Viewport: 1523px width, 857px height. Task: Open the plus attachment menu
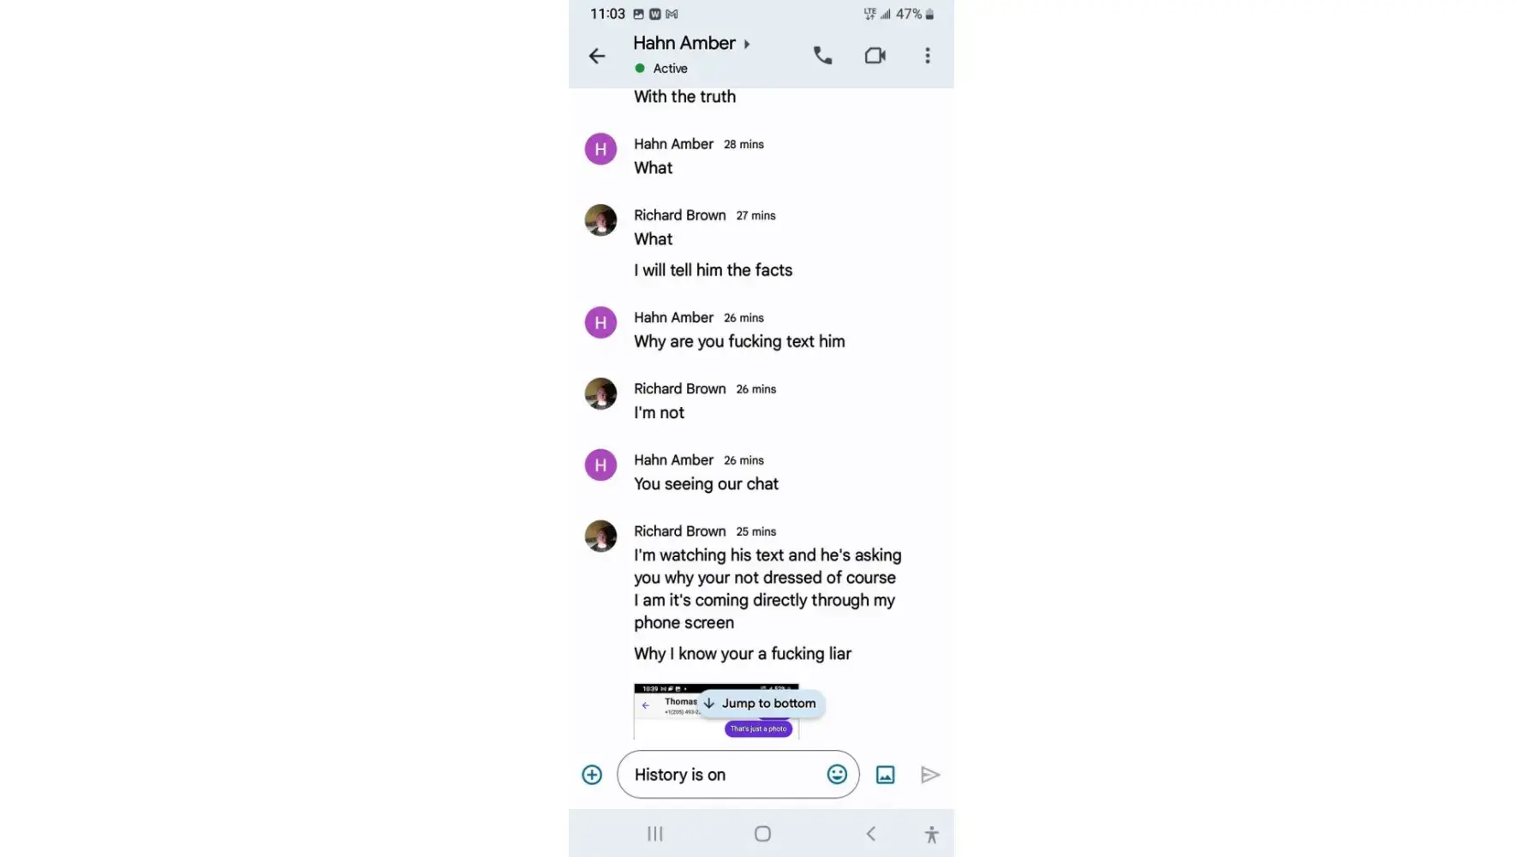point(592,775)
